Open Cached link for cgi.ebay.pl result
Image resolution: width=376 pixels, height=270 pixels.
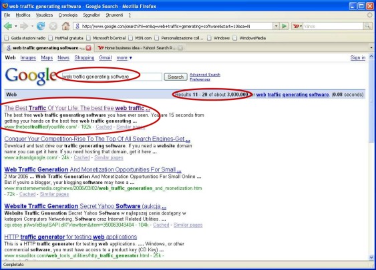(x=161, y=225)
